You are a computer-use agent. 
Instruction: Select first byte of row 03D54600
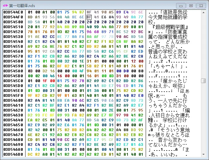[x=30, y=101]
